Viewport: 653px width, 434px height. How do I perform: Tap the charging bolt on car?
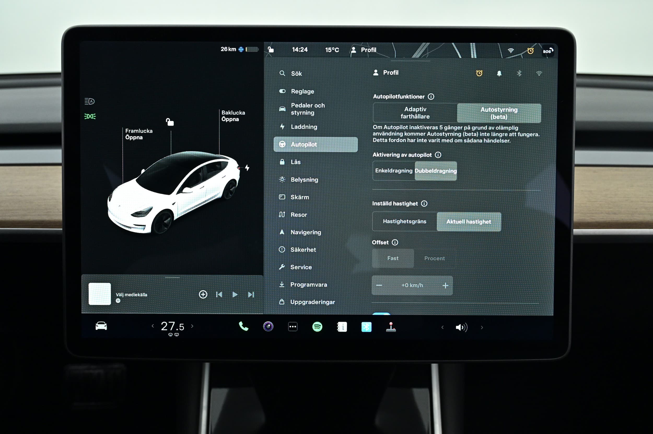(x=247, y=168)
